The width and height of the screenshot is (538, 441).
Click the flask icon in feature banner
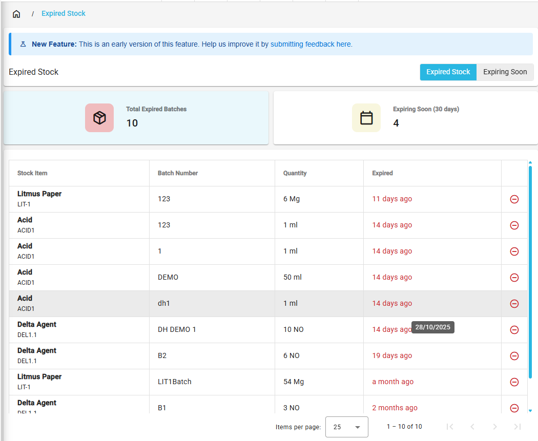[x=23, y=44]
